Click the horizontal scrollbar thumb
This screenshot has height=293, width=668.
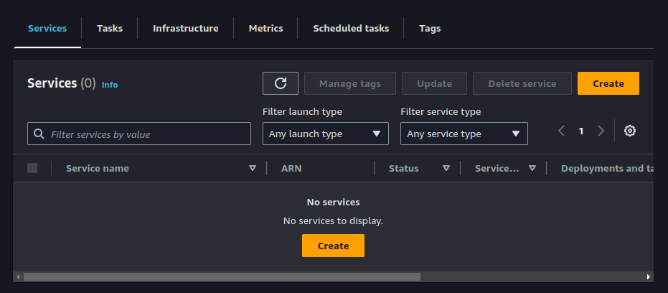222,276
